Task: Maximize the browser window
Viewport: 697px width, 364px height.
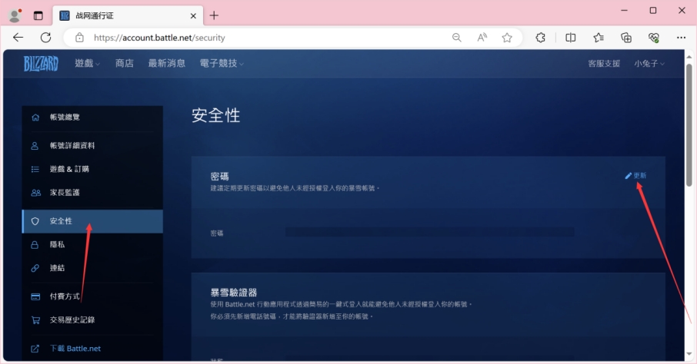Action: 653,10
